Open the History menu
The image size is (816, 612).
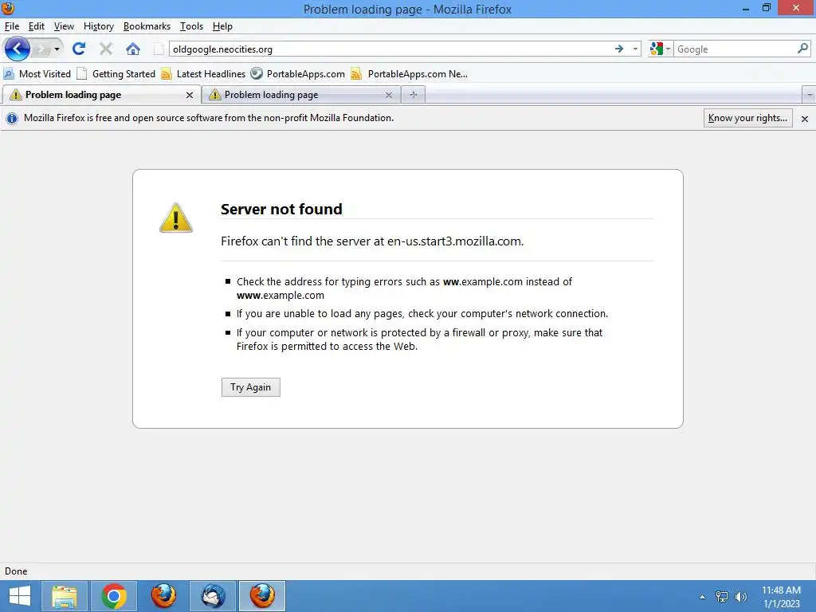98,26
